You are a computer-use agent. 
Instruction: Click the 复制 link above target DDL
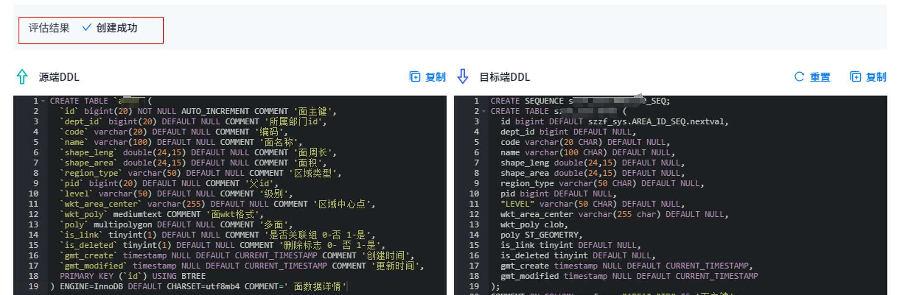pyautogui.click(x=876, y=77)
